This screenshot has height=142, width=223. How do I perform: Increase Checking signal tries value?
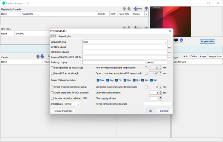(160, 97)
